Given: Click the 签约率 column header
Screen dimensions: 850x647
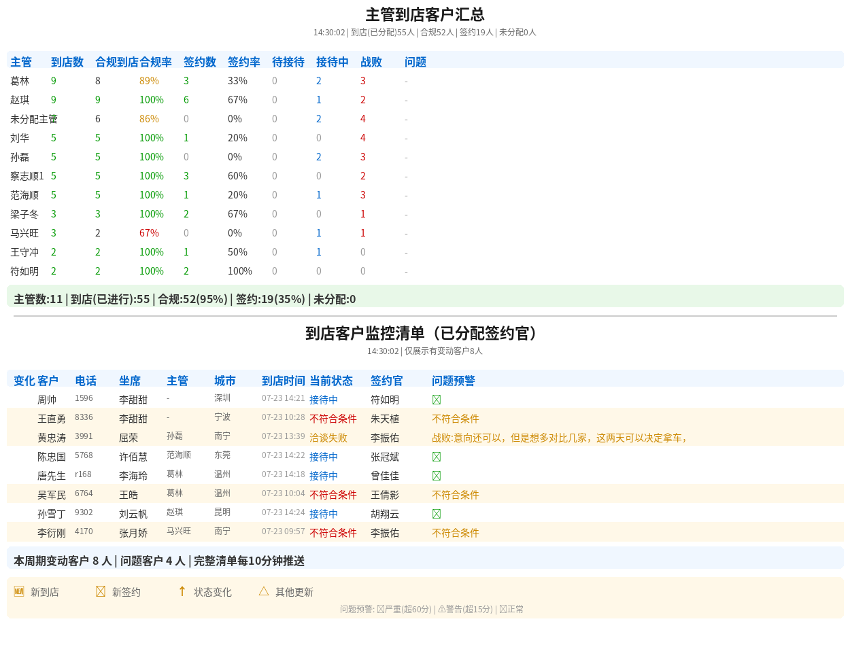Looking at the screenshot, I should tap(244, 62).
